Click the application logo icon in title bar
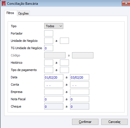 tap(4, 3)
